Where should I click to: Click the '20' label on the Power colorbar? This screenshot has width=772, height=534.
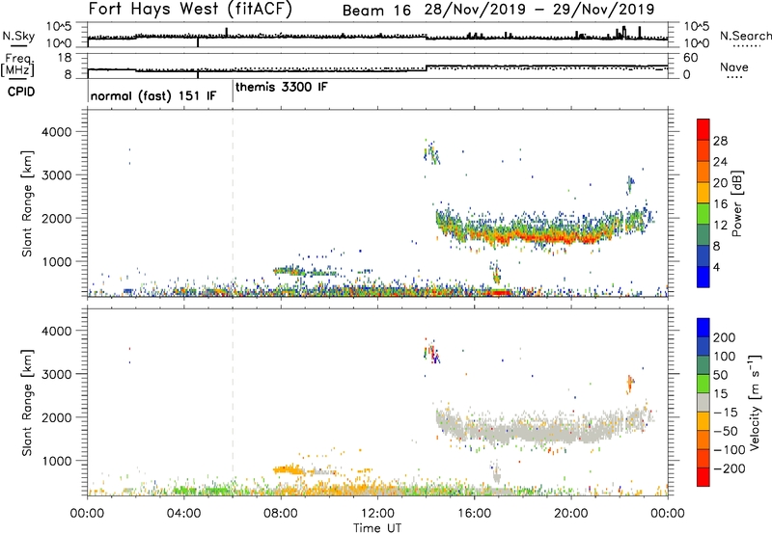point(720,183)
